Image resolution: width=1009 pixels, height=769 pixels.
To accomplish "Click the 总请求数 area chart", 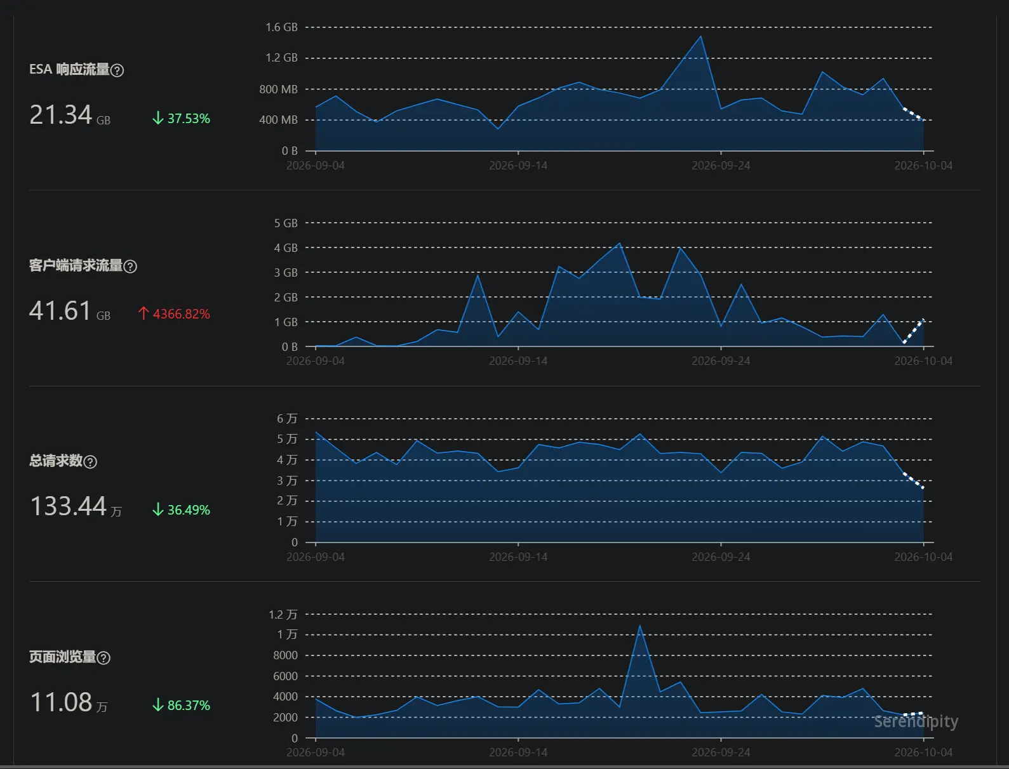I will coord(619,480).
